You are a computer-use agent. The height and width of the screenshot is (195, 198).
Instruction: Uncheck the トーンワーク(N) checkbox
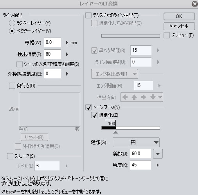[x=88, y=107]
